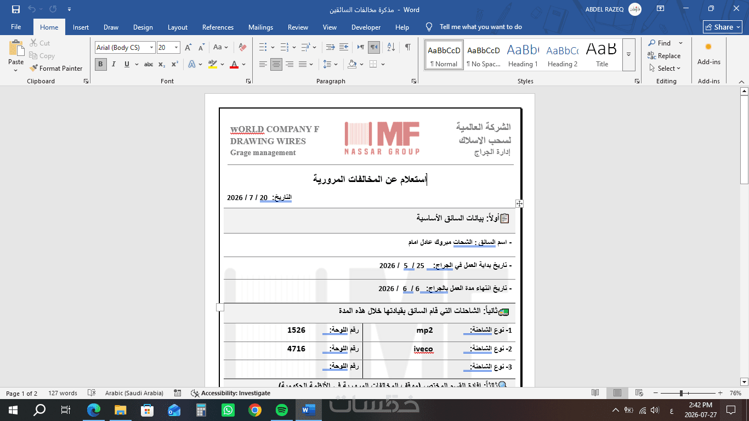Apply subscript formatting
749x421 pixels.
point(162,64)
